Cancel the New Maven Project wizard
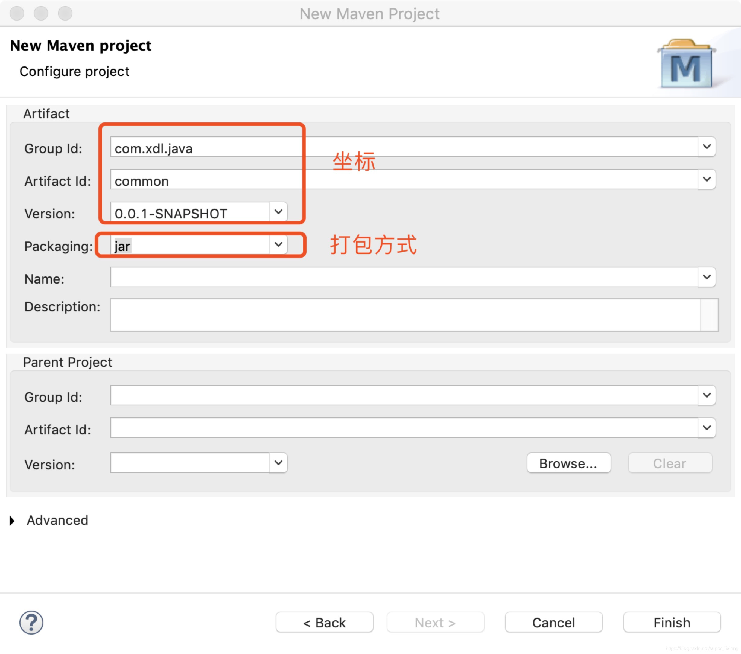741x654 pixels. [x=554, y=622]
